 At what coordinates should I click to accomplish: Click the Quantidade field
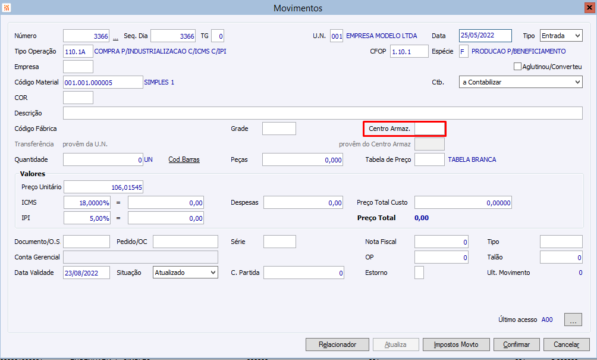click(103, 159)
